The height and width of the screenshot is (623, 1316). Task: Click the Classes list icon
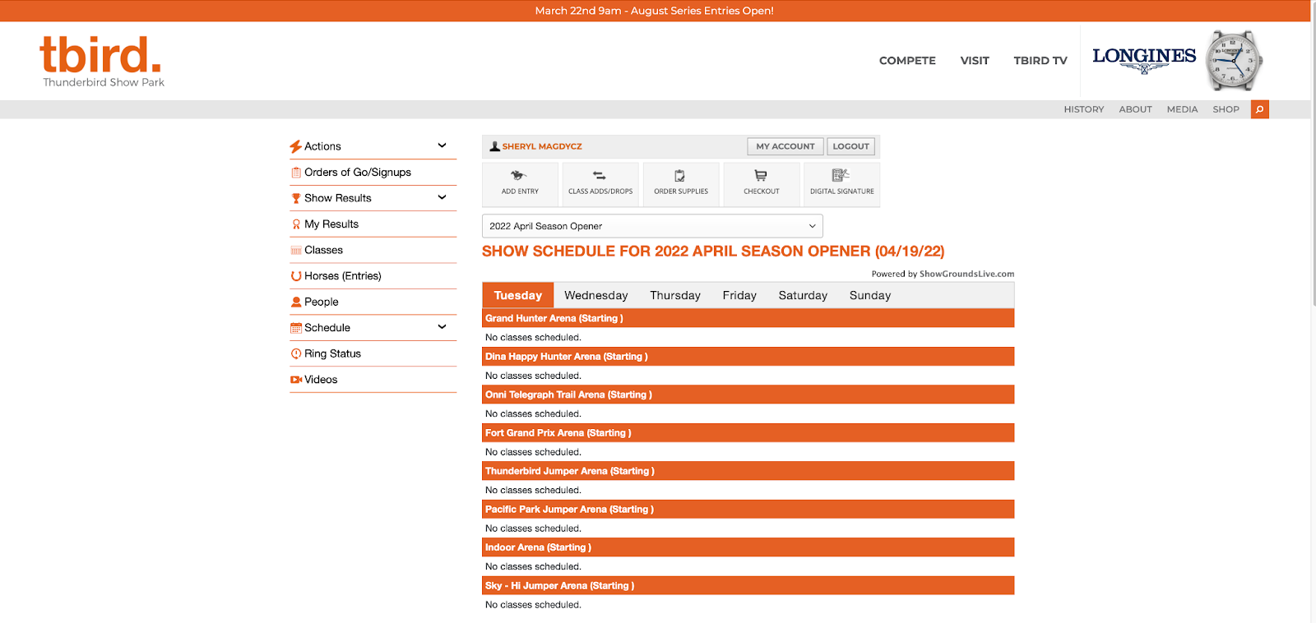(x=296, y=251)
